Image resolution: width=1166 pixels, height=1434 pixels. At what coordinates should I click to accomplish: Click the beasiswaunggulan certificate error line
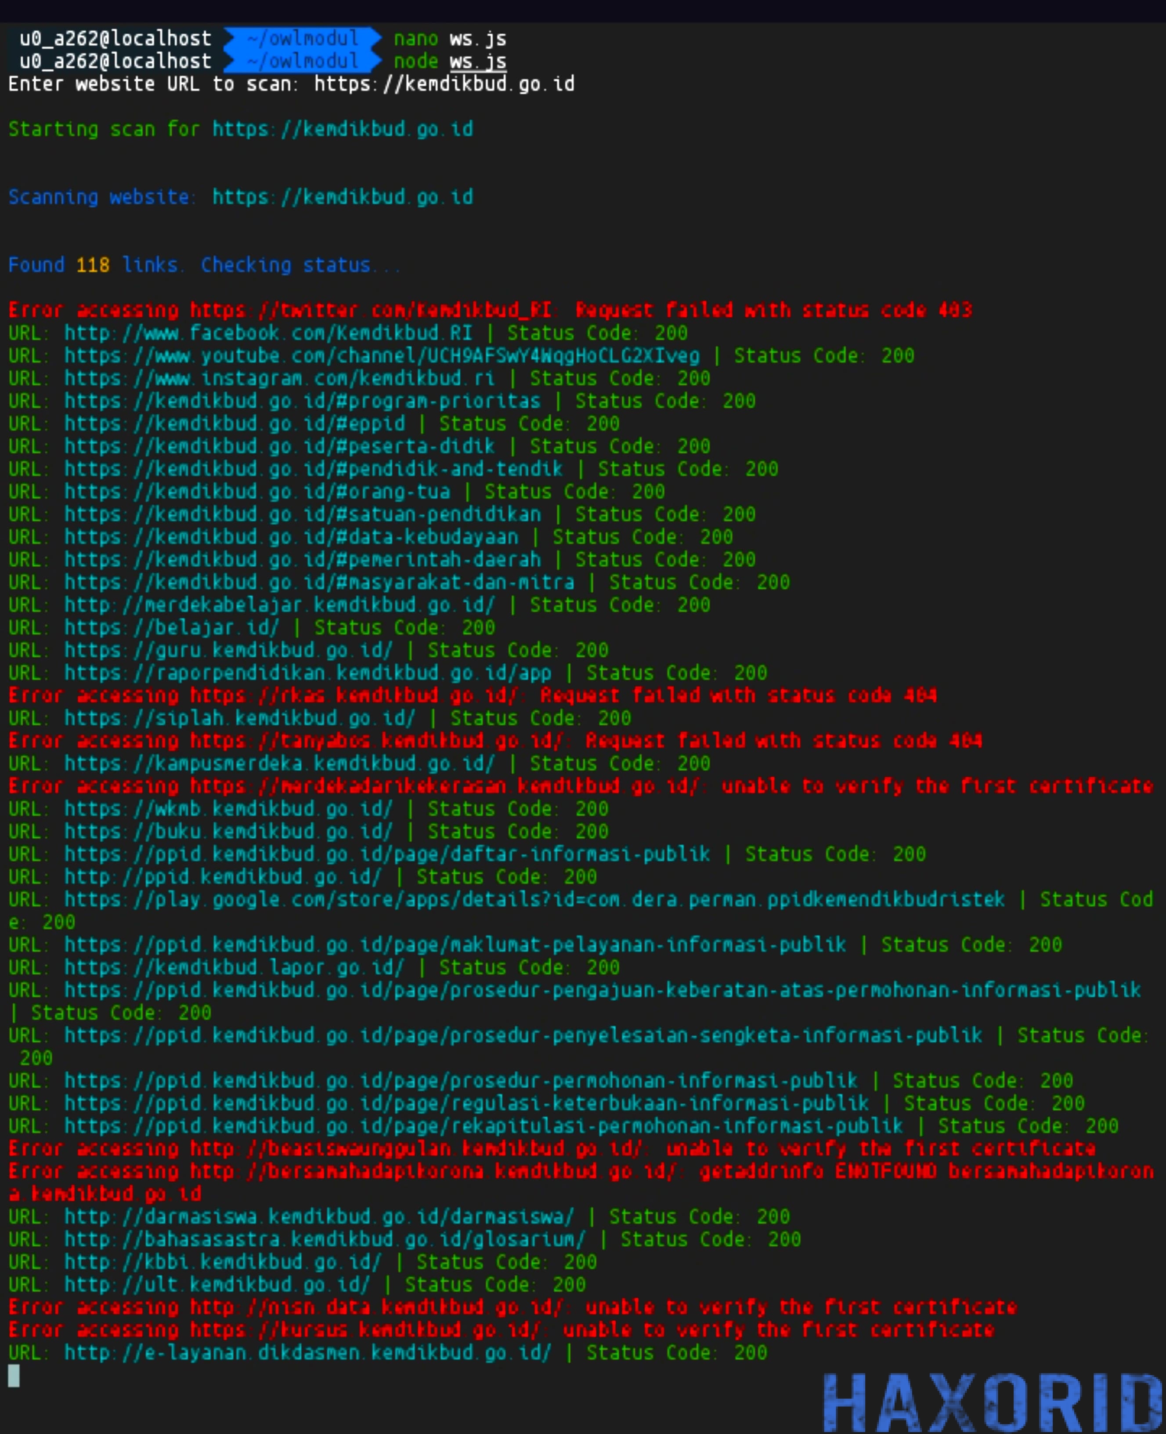[552, 1150]
